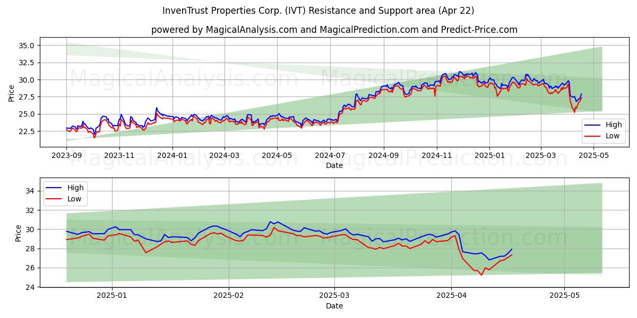Click the top chart's '2025-03' date tick
This screenshot has width=637, height=318.
(x=540, y=156)
